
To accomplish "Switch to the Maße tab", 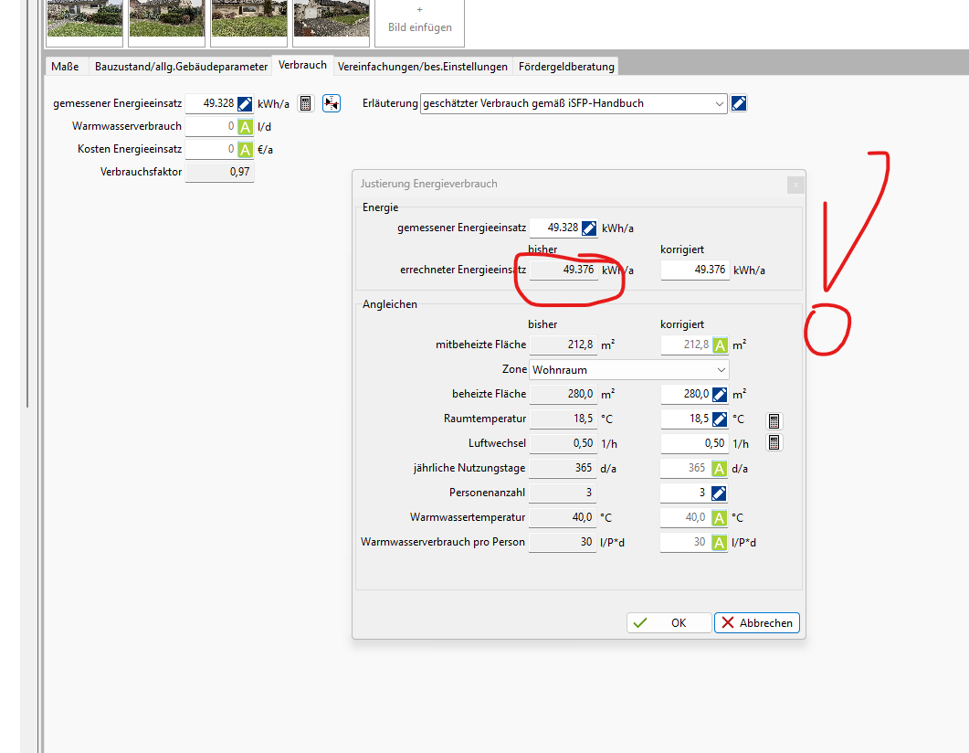I will click(65, 67).
